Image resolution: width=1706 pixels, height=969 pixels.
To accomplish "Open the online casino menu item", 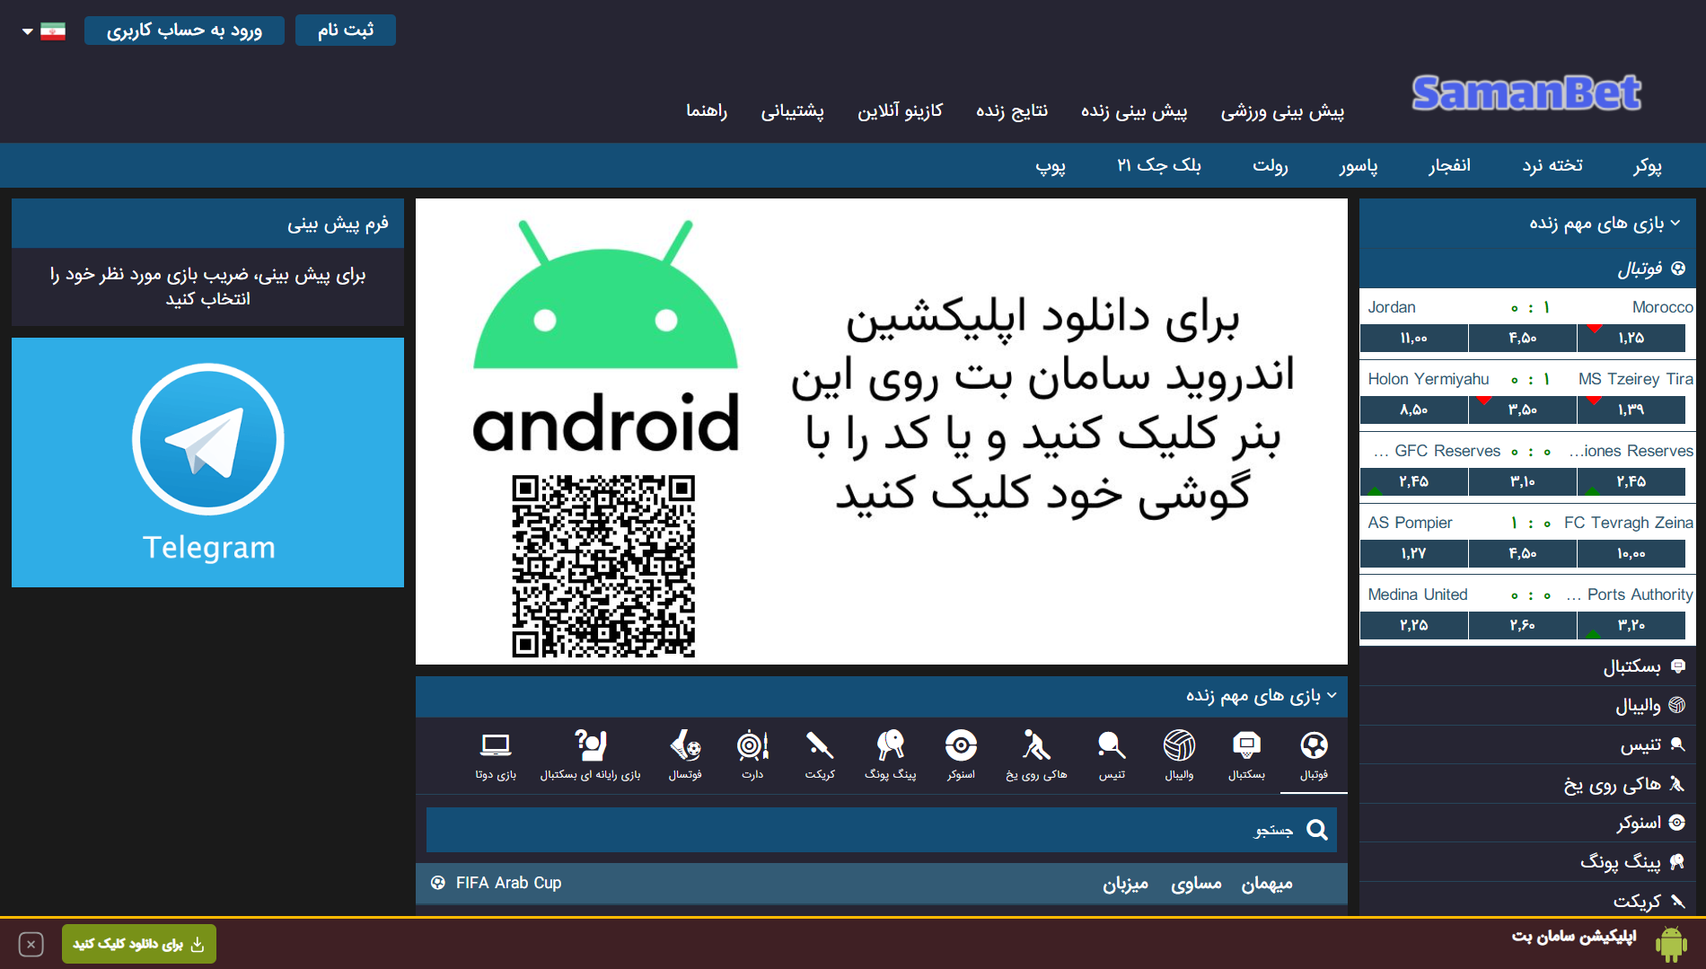I will [900, 111].
